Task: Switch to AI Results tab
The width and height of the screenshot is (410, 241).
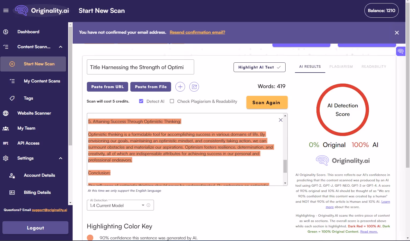Action: [310, 67]
